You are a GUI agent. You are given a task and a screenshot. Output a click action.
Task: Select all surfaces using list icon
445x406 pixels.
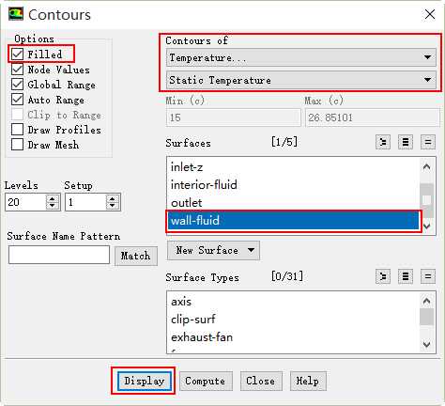coord(406,142)
